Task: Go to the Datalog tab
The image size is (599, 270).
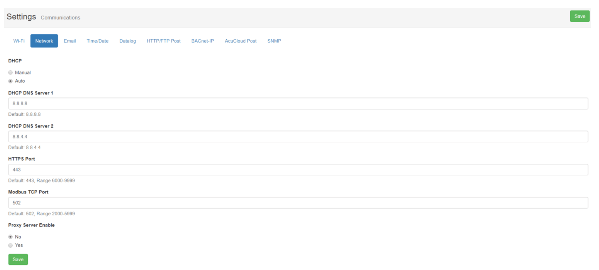Action: click(127, 41)
